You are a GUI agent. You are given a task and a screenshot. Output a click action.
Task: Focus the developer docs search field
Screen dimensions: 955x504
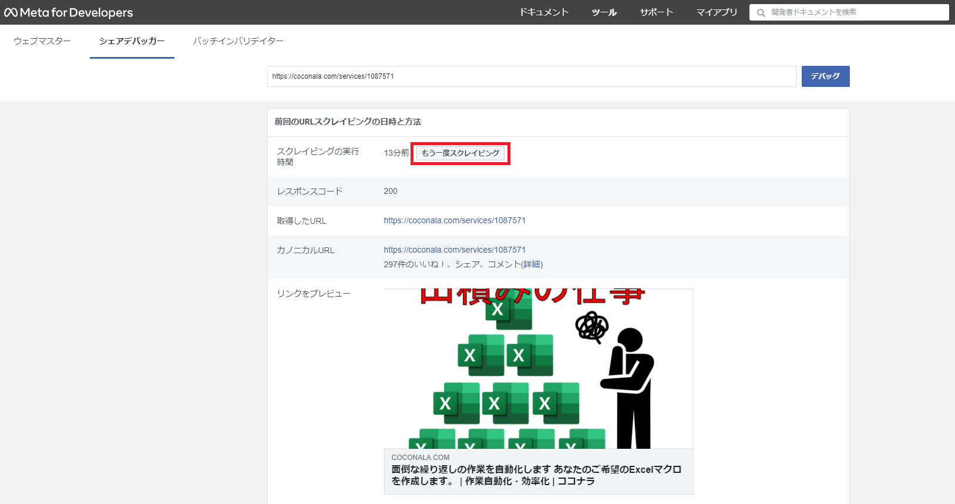849,12
